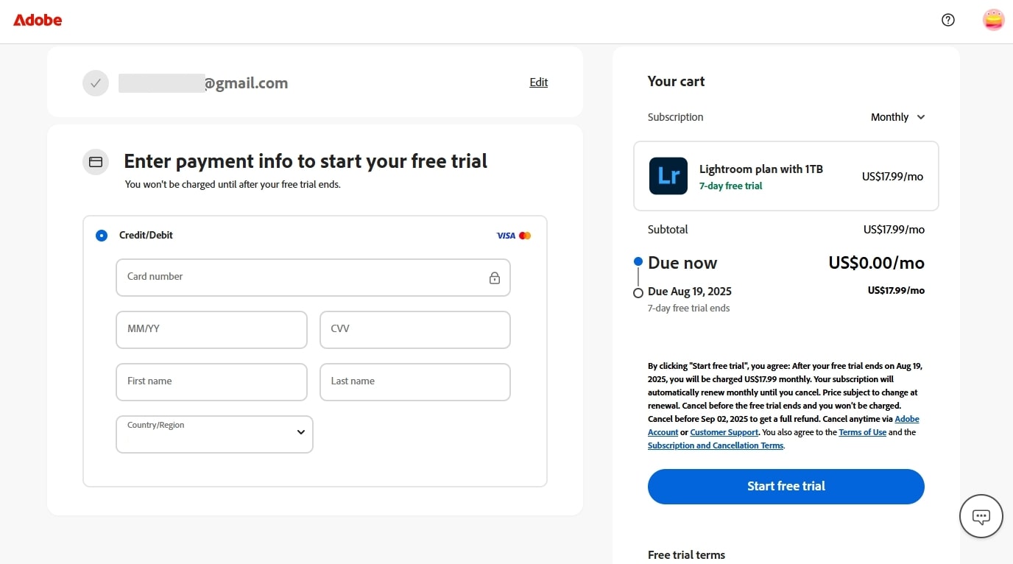1013x564 pixels.
Task: Expand the Country/Region selector
Action: [213, 434]
